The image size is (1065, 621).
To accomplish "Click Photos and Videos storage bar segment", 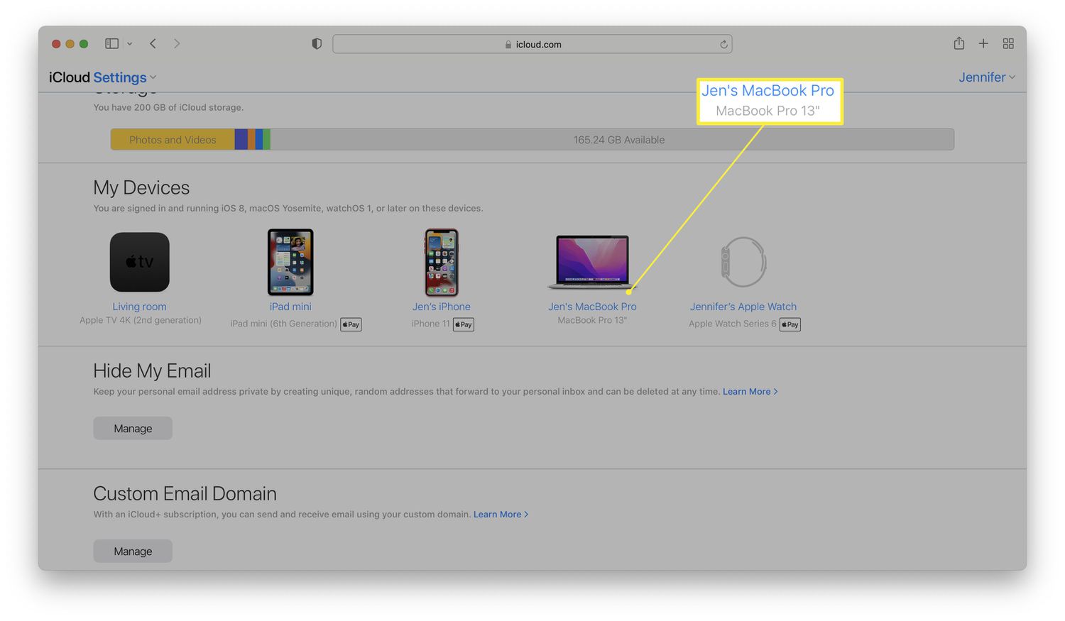I will tap(173, 140).
